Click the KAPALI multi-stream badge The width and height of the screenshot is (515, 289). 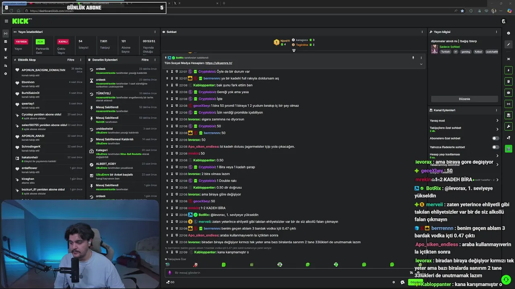tap(63, 41)
